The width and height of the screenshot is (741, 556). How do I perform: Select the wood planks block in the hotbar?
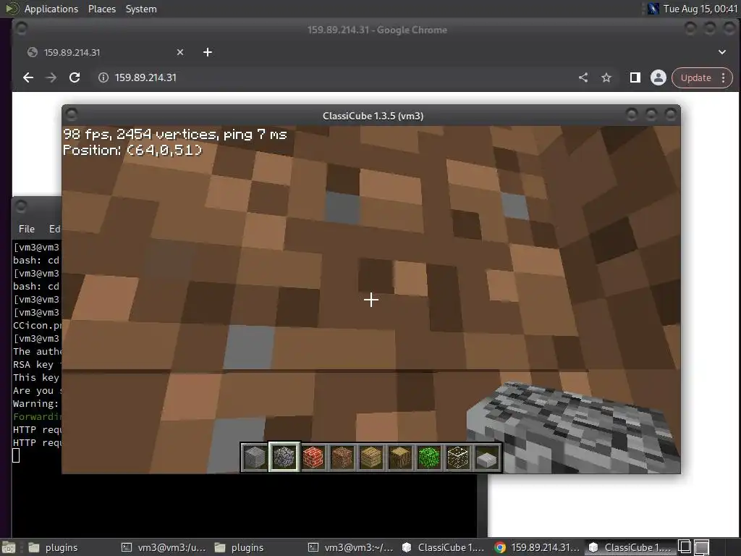click(371, 458)
